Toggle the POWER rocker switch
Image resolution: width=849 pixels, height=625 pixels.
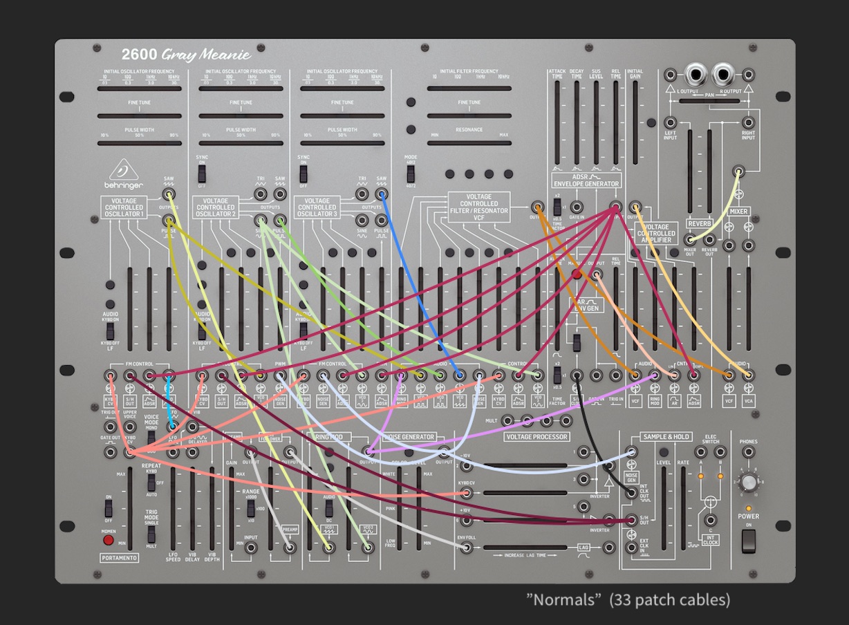pyautogui.click(x=748, y=543)
